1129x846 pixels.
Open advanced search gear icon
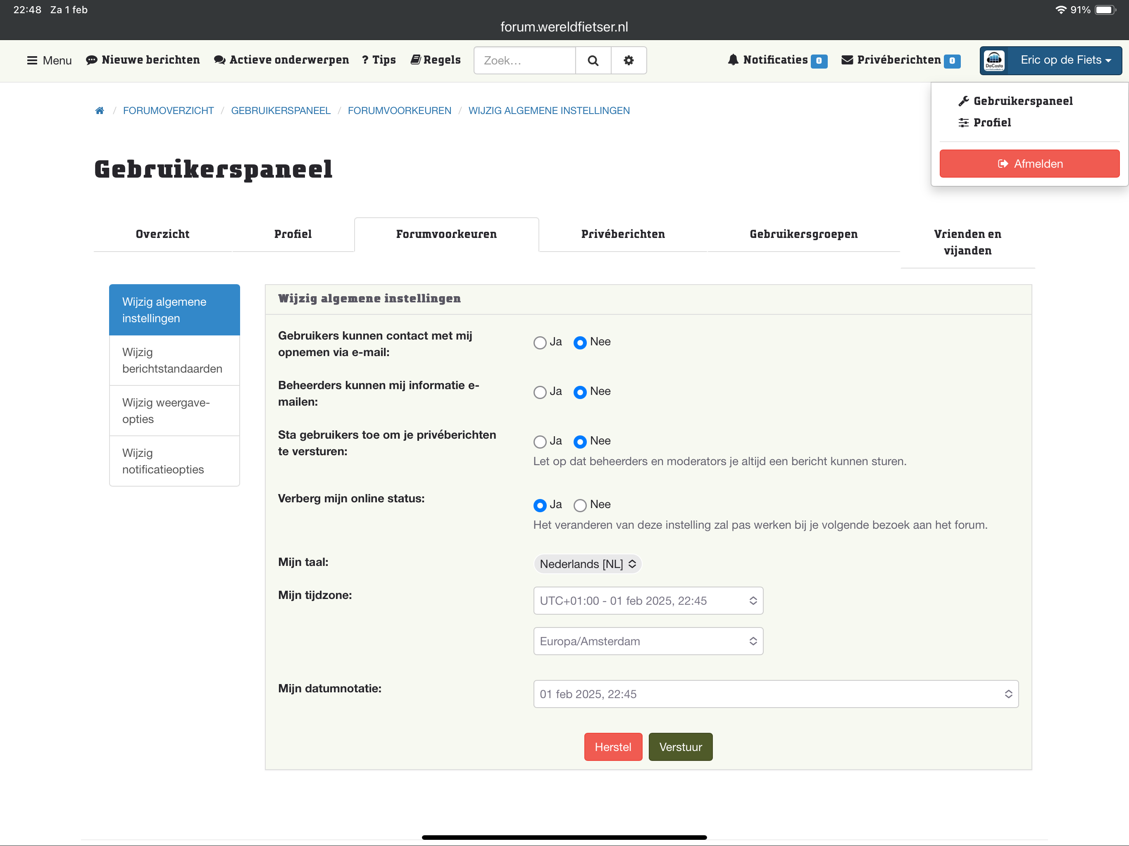(x=628, y=60)
